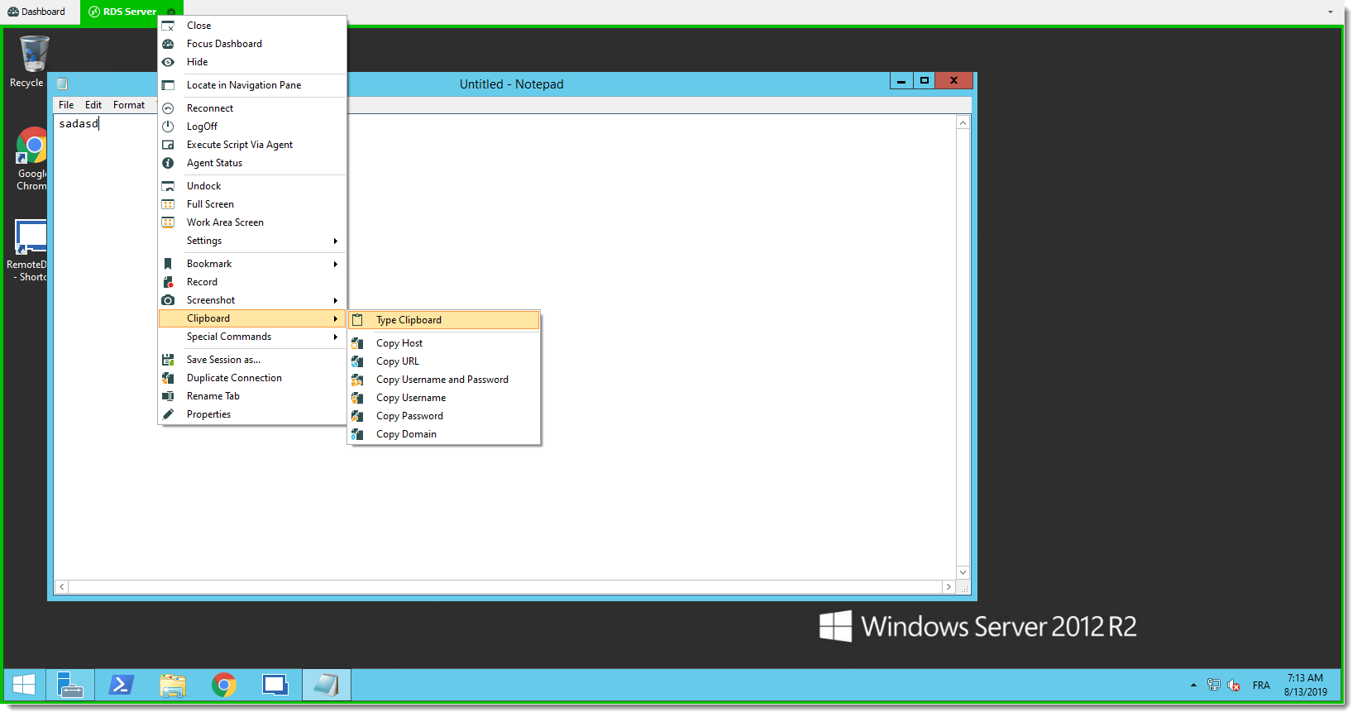This screenshot has width=1357, height=717.
Task: Click the Duplicate Connection icon
Action: [x=168, y=378]
